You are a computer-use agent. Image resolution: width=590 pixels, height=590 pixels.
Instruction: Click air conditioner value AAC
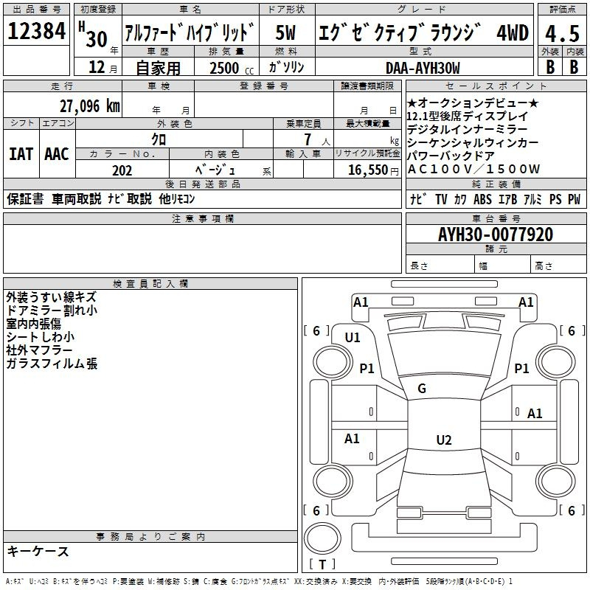57,154
